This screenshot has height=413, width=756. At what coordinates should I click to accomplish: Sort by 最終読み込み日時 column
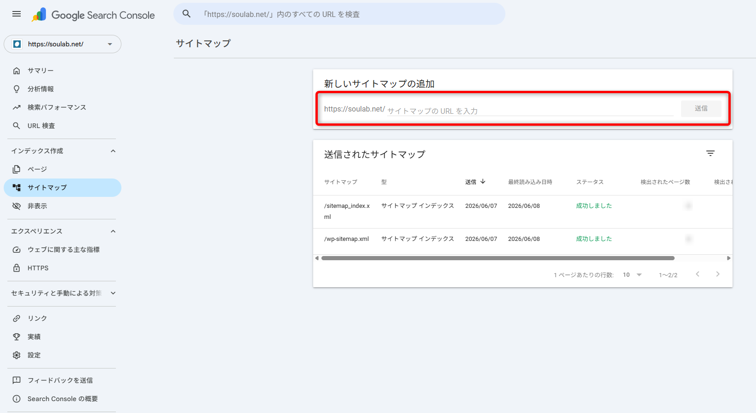coord(530,182)
